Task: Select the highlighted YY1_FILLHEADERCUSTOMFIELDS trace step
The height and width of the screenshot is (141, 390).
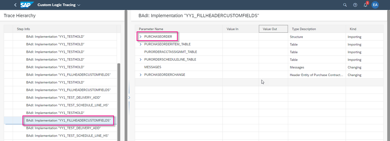Action: point(68,120)
